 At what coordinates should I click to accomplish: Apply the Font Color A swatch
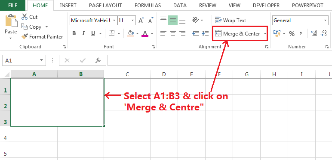click(x=145, y=33)
